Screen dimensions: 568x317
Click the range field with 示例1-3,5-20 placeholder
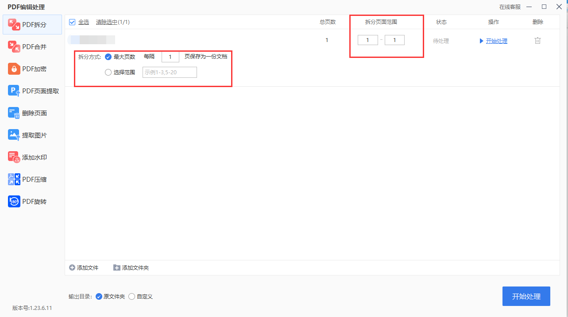click(x=170, y=73)
